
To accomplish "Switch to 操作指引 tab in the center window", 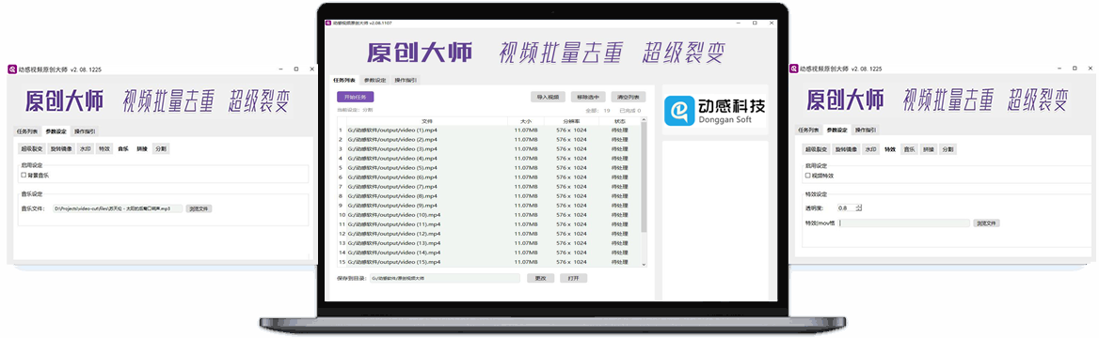I will tap(406, 80).
